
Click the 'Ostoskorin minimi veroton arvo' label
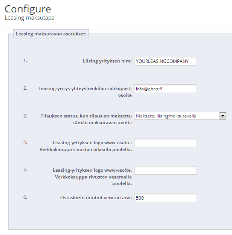(96, 197)
